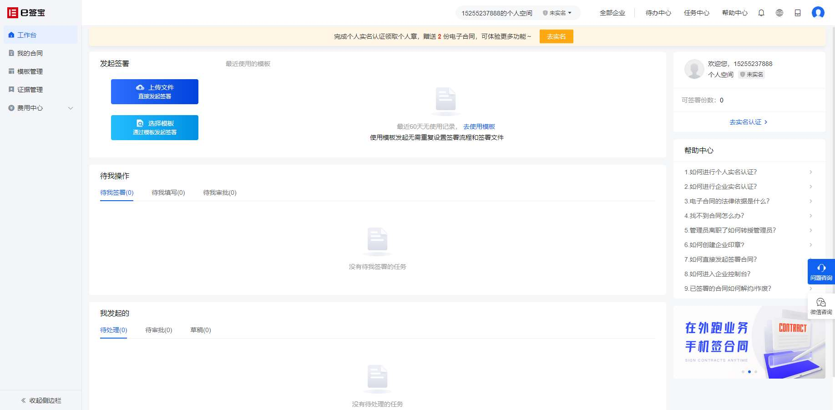
Task: Click the gray profile avatar in welcome card
Action: pos(694,69)
